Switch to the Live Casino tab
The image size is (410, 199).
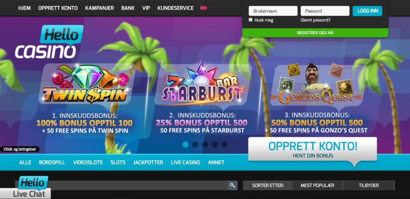(185, 163)
